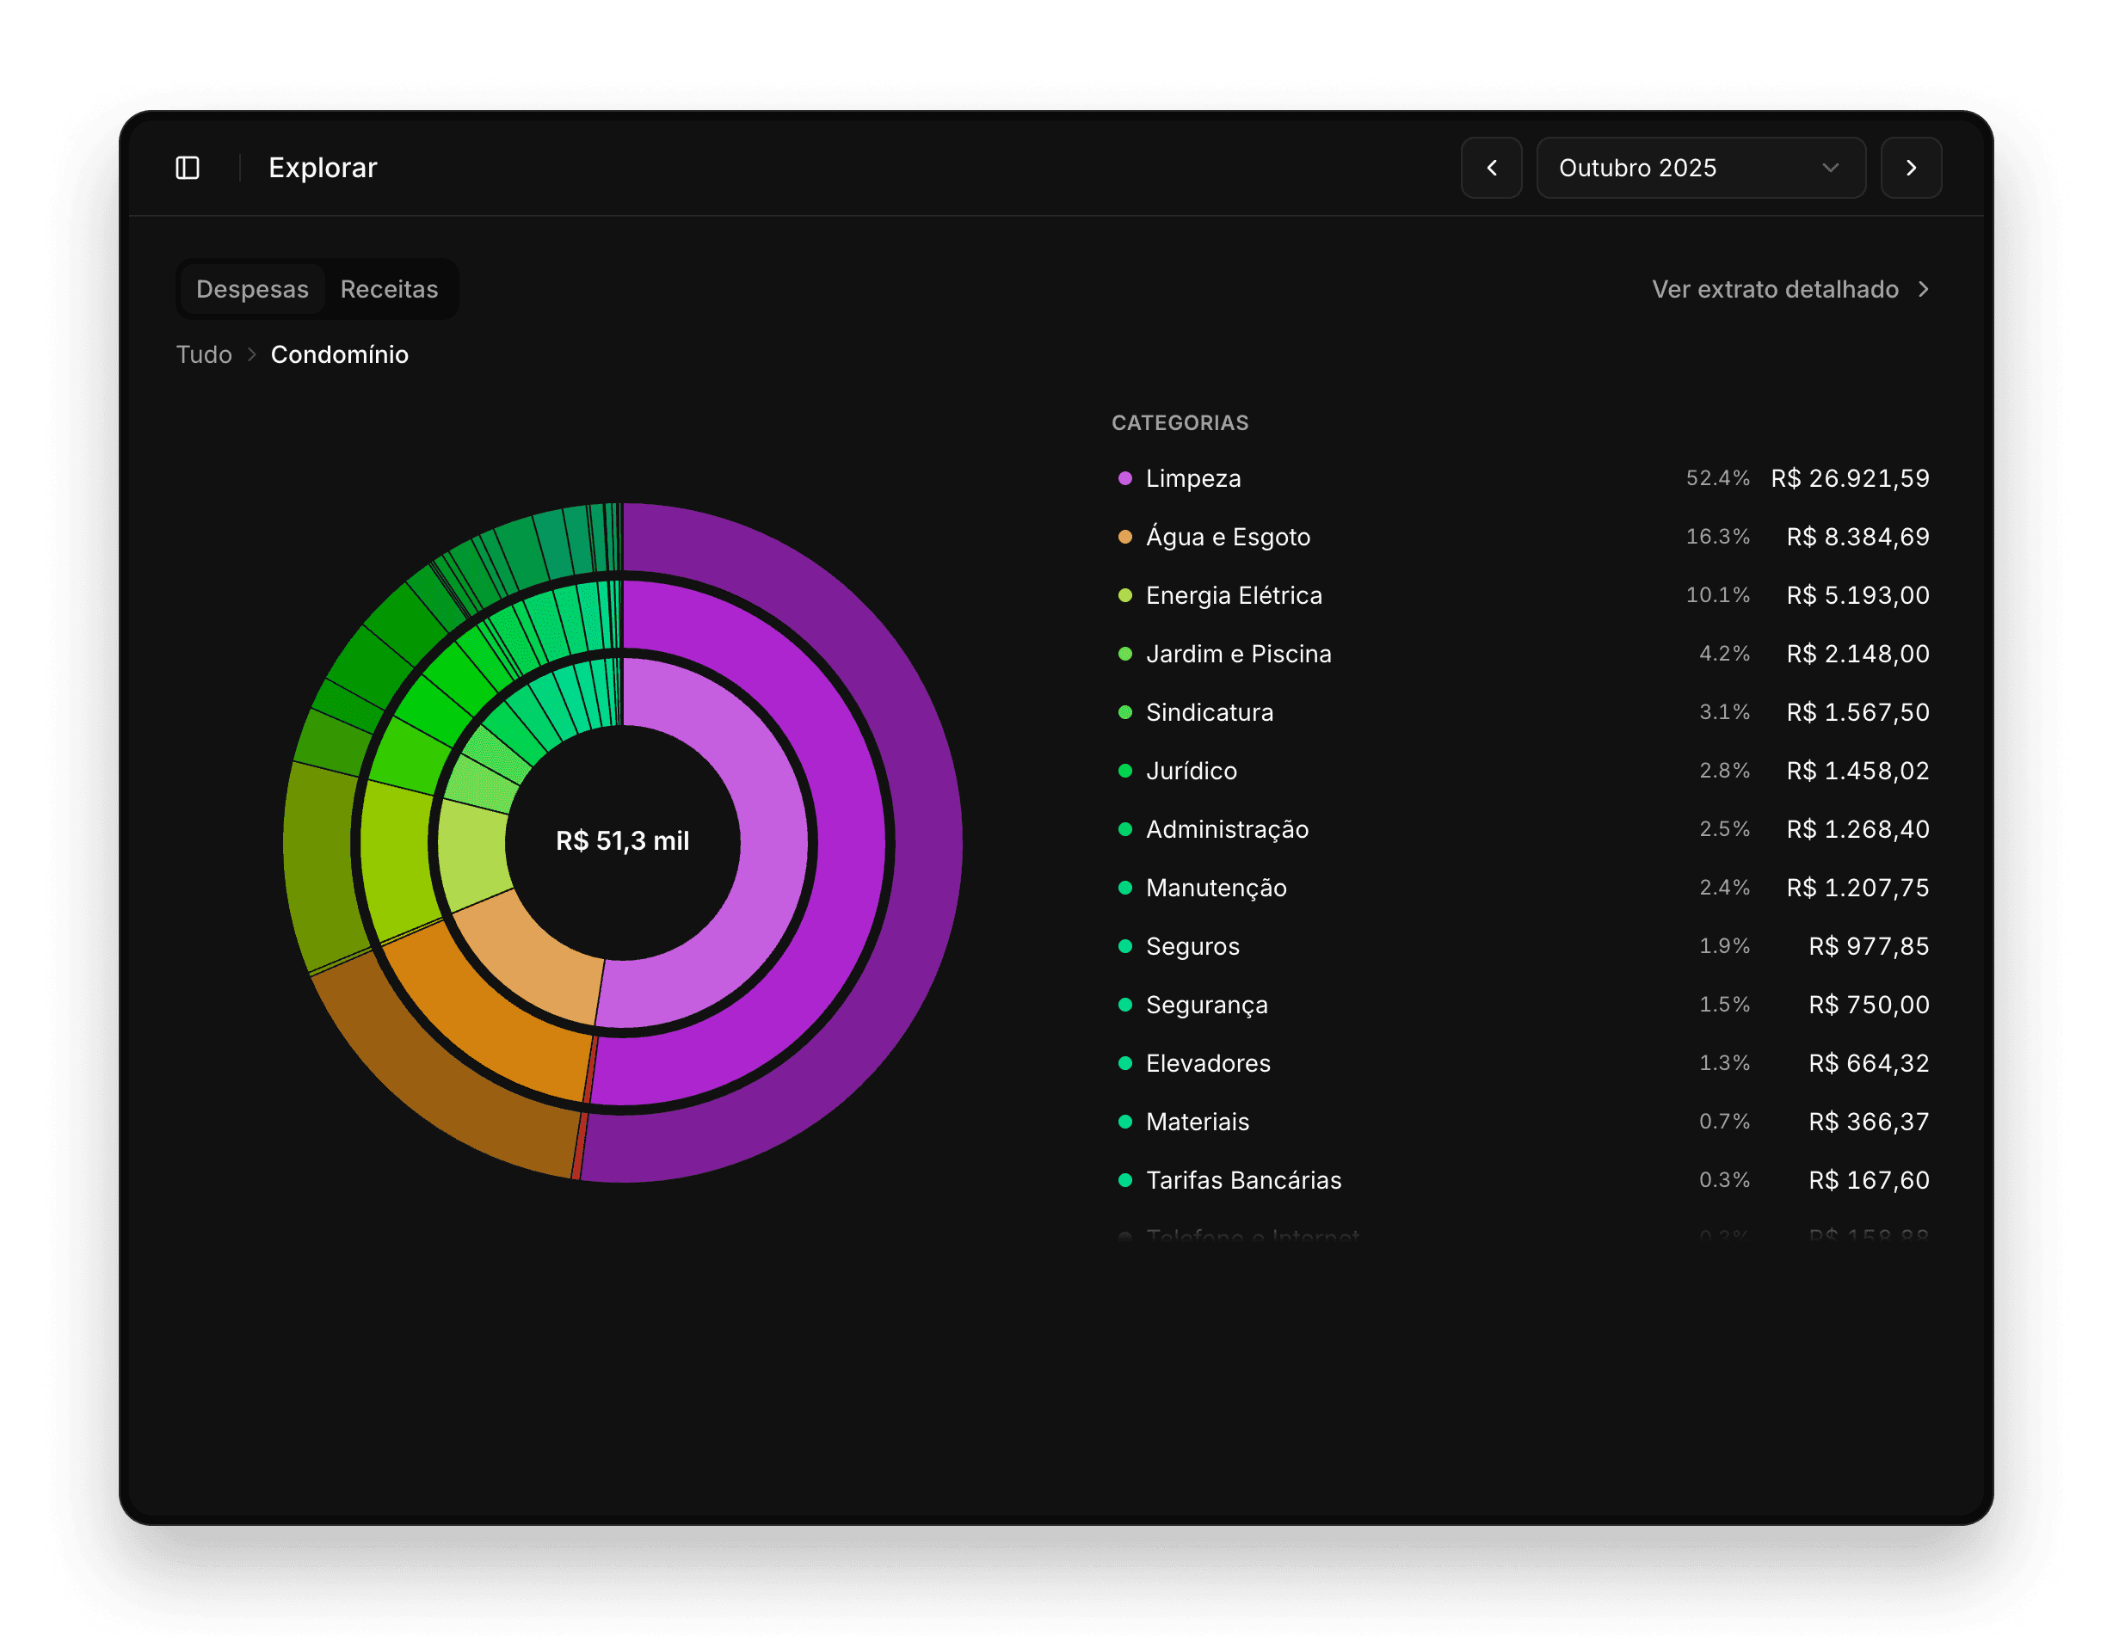The height and width of the screenshot is (1636, 2113).
Task: Open Ver extrato detalhado link
Action: click(x=1774, y=289)
